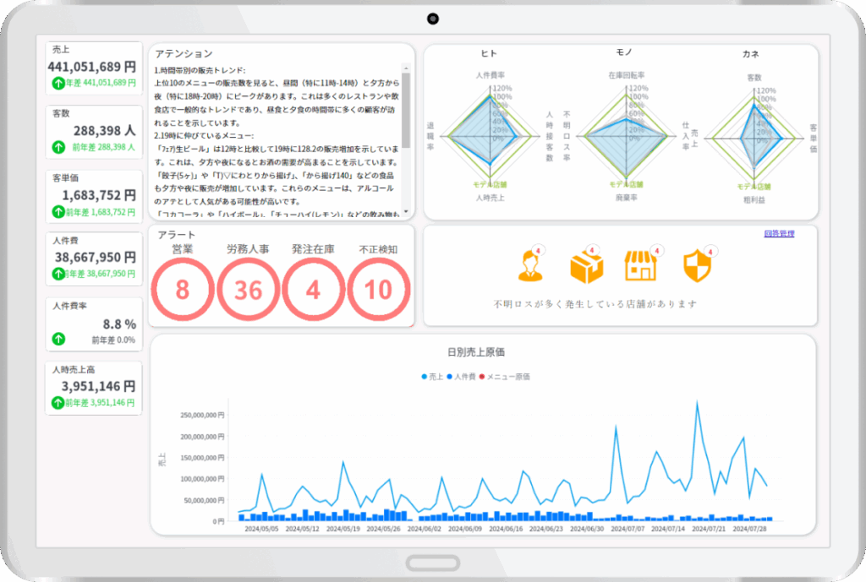Toggle 売上 series in chart legend

435,376
